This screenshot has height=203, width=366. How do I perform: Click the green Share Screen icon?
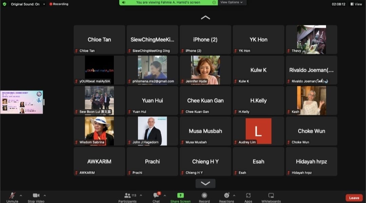pos(180,196)
